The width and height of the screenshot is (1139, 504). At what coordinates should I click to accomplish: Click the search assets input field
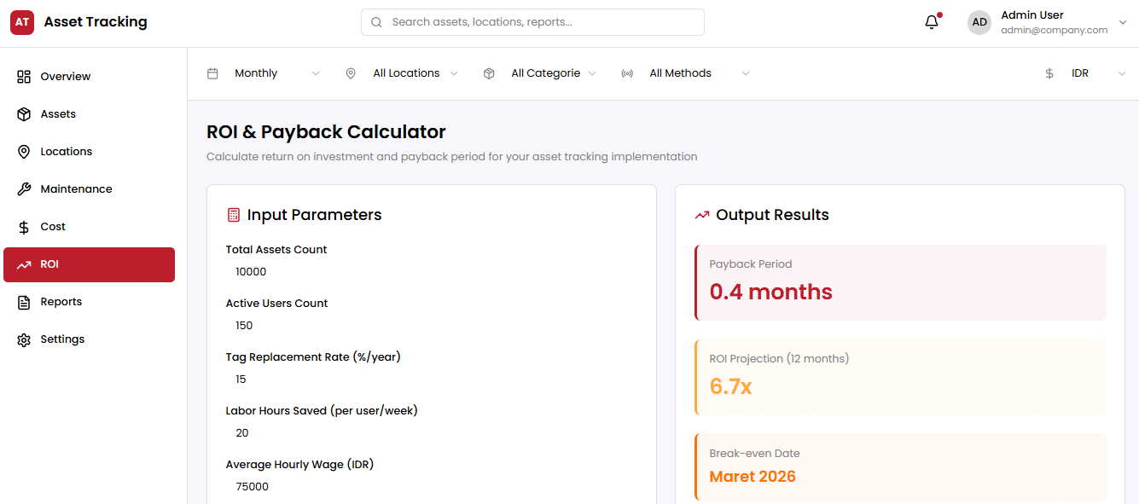[533, 22]
